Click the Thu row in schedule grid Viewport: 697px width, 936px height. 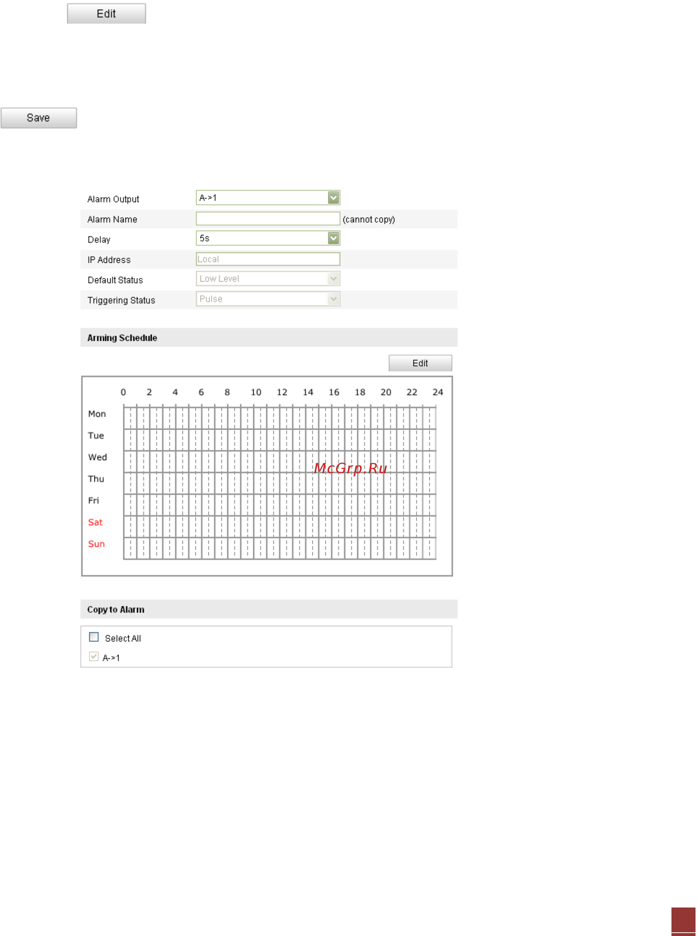point(280,483)
